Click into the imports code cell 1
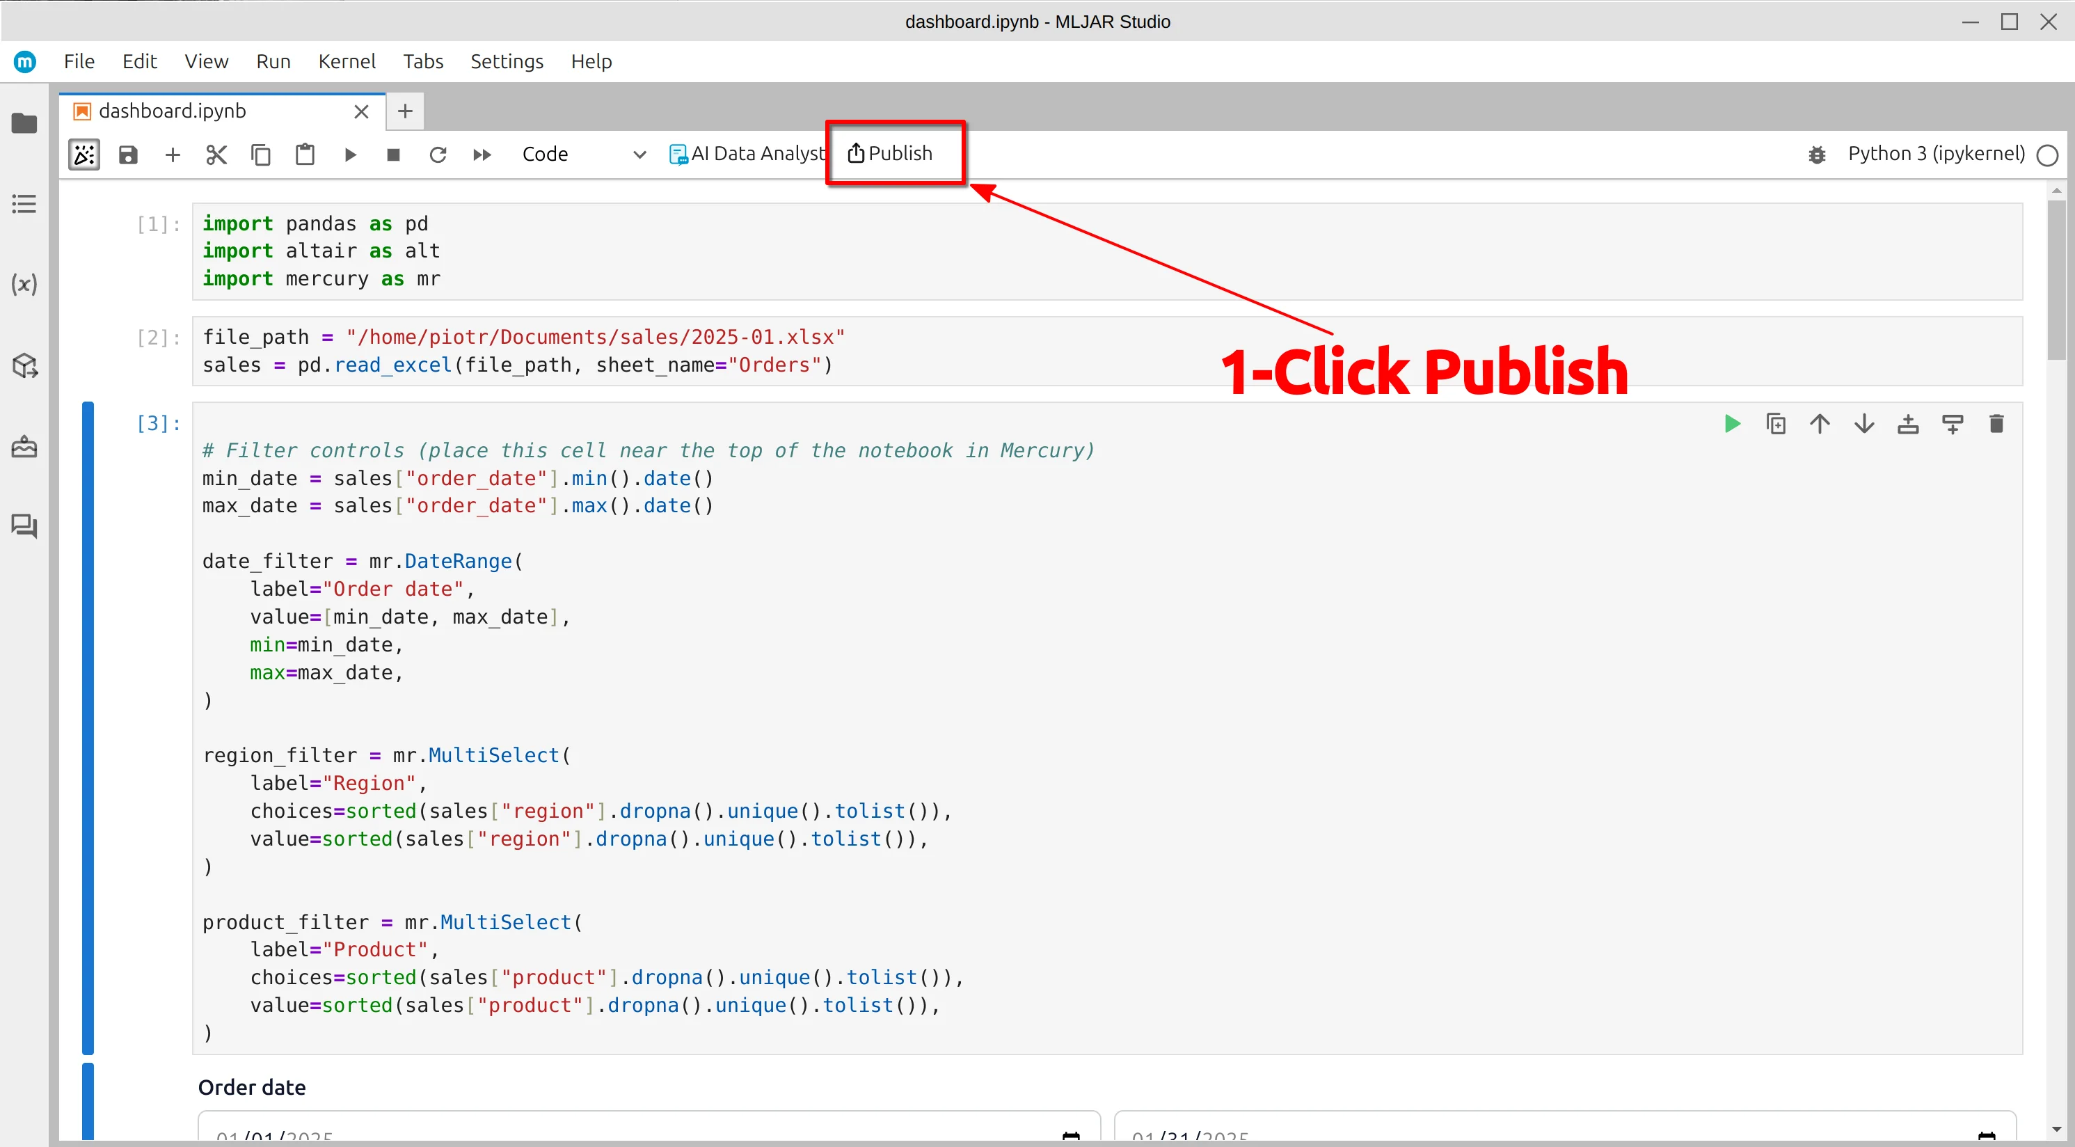The height and width of the screenshot is (1147, 2075). (1107, 251)
